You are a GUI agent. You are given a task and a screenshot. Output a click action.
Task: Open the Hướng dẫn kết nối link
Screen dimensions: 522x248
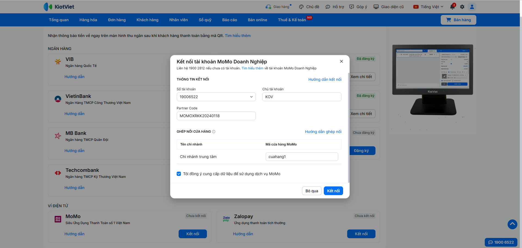[325, 79]
